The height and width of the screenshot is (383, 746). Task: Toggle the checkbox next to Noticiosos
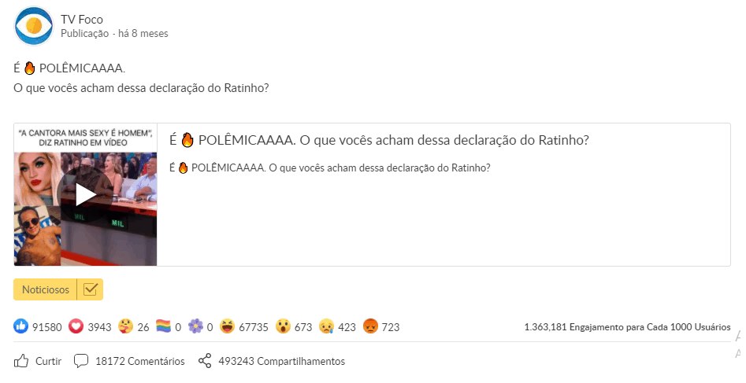click(90, 289)
